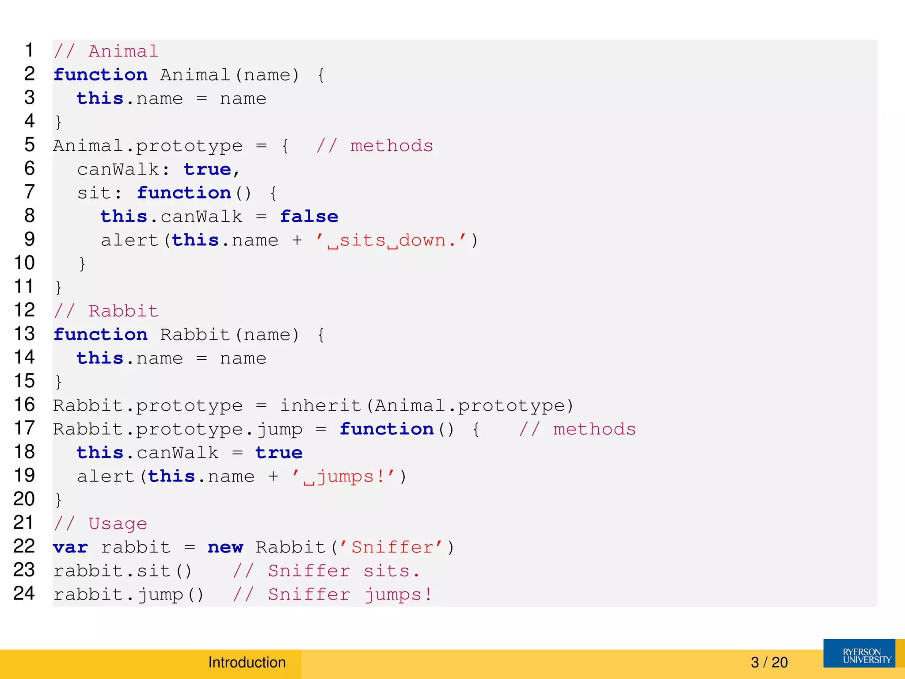Click the '// Sniffer sits.' comment

[326, 571]
